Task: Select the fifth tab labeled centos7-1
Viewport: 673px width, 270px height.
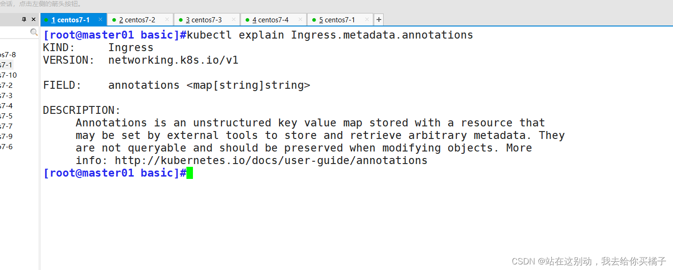Action: (x=337, y=20)
